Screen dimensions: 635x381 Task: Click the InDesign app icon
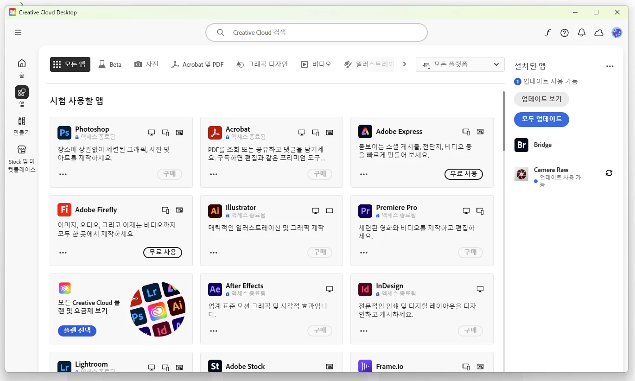tap(365, 289)
